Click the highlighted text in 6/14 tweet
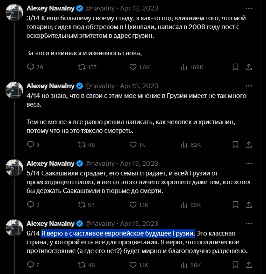 point(118,233)
